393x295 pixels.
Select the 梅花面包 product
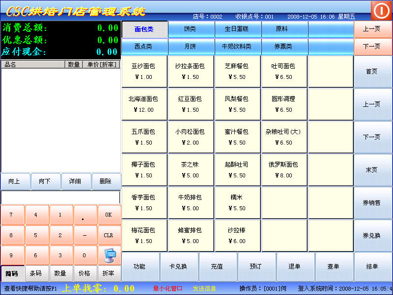[x=144, y=236]
